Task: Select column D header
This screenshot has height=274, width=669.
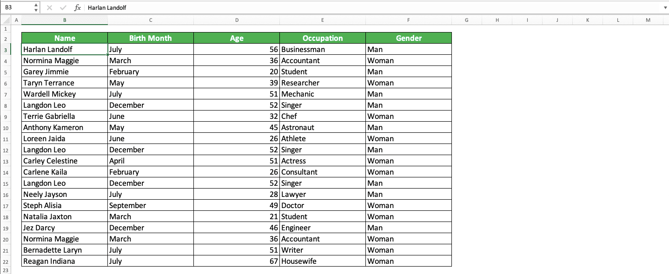Action: (237, 20)
